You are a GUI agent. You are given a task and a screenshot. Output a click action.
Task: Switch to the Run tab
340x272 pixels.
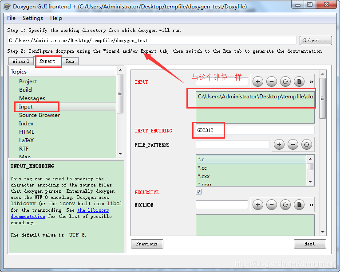click(x=70, y=61)
